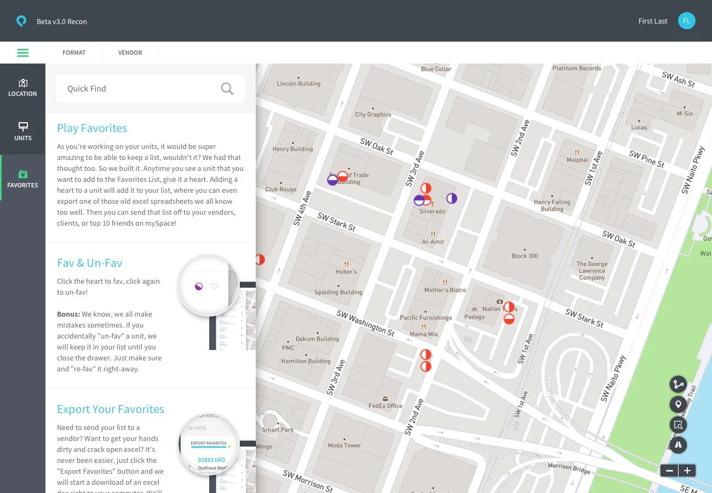This screenshot has width=712, height=493.
Task: Click the location pin map tool
Action: (678, 404)
